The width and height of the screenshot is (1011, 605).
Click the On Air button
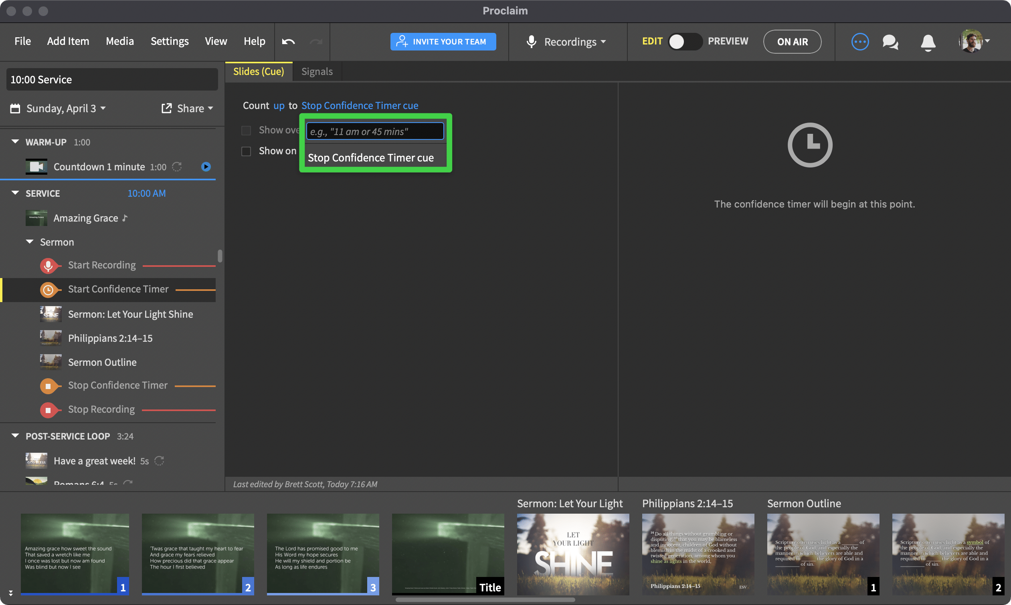coord(792,42)
